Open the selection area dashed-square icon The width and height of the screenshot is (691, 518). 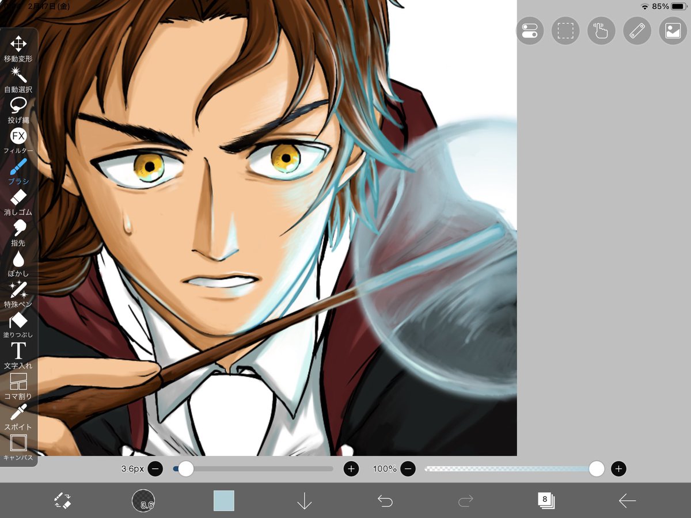(565, 31)
